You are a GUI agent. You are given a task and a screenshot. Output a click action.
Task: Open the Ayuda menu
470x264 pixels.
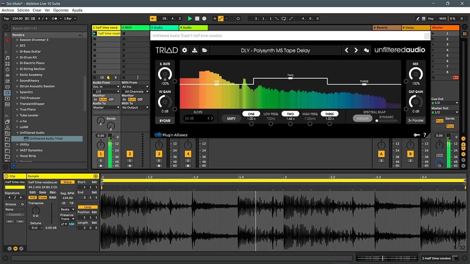point(77,10)
